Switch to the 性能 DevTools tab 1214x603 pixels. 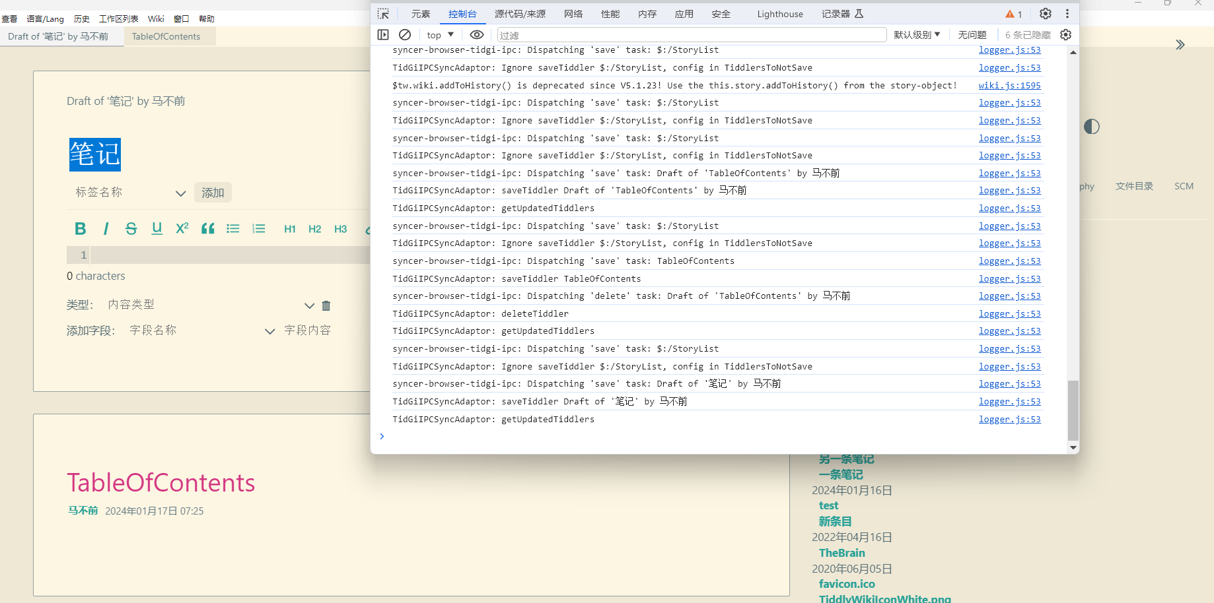point(610,14)
